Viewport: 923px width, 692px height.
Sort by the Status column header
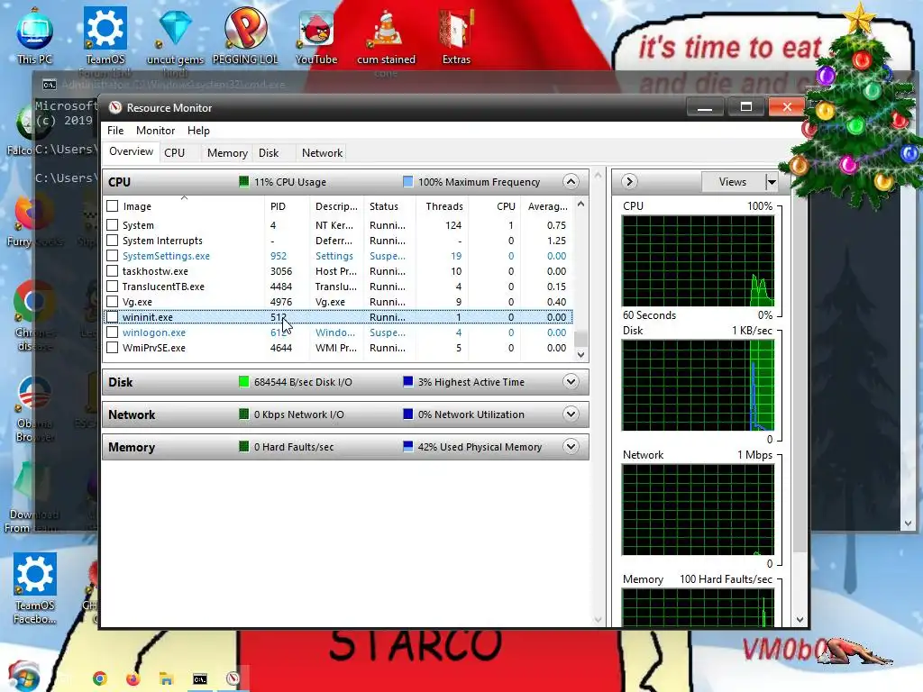[389, 206]
